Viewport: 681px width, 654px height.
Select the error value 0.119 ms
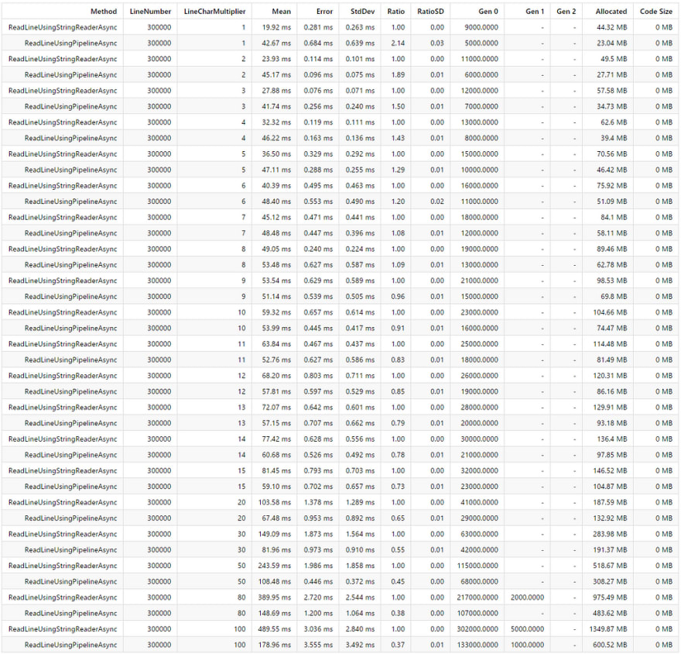[318, 122]
